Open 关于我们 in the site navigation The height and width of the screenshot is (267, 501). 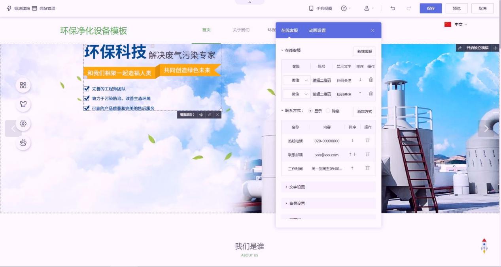241,30
